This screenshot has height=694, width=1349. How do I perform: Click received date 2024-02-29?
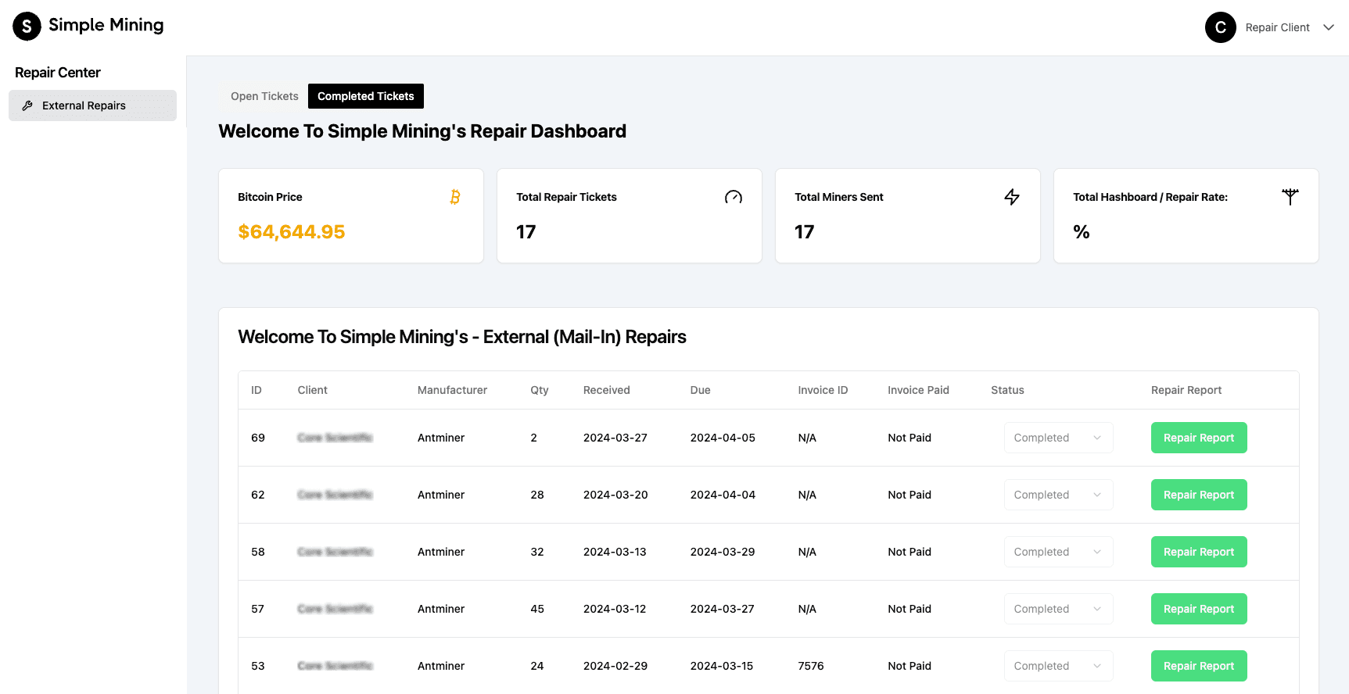coord(615,666)
